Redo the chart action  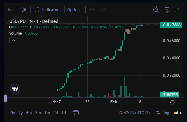(103, 10)
